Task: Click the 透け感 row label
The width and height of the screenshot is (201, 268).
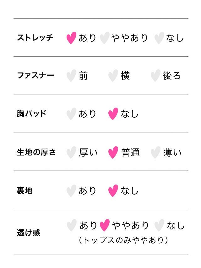Action: [28, 233]
